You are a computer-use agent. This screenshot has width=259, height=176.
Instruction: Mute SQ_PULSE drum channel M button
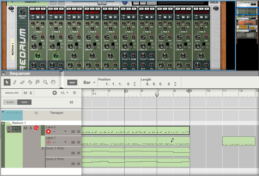(32, 9)
